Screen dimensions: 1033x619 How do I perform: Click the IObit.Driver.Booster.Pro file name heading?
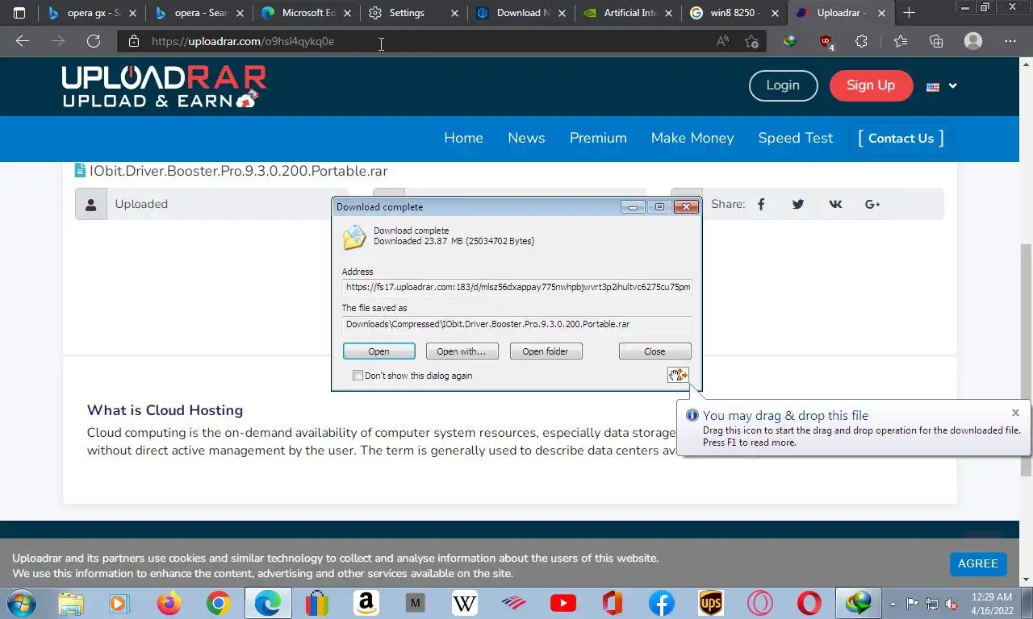pos(239,171)
